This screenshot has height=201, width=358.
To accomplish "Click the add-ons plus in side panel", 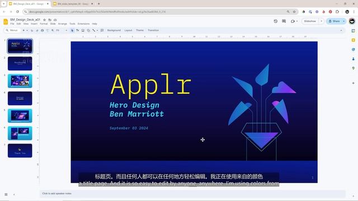I will 353,83.
